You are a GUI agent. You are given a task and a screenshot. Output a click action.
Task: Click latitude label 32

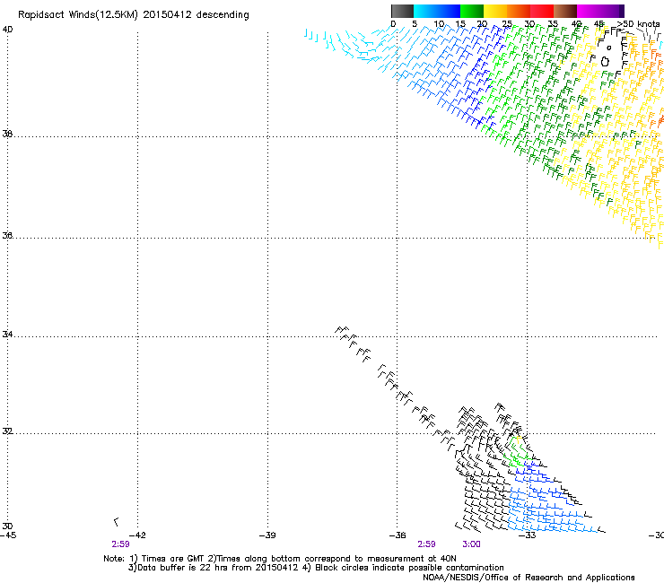click(x=7, y=431)
